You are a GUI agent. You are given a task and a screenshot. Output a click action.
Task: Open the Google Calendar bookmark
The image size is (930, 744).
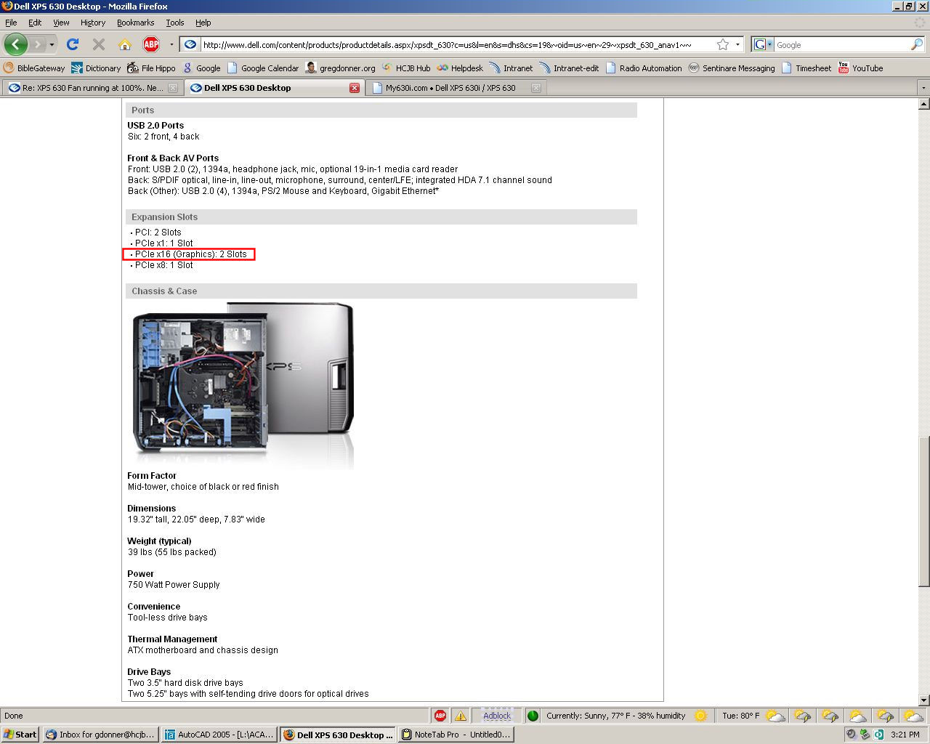(x=262, y=68)
